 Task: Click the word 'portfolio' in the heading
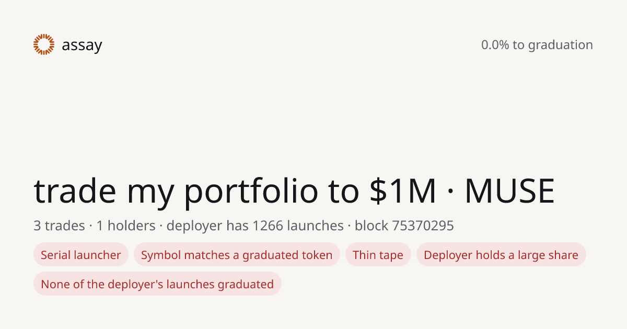pyautogui.click(x=251, y=191)
